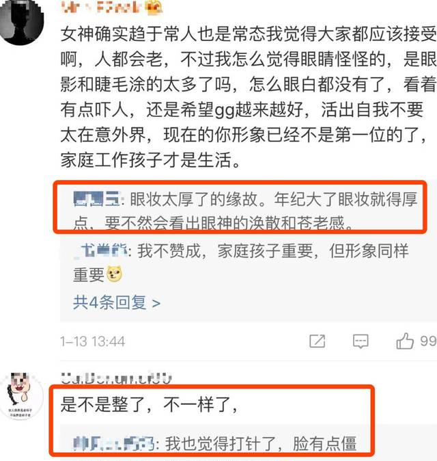437x461 pixels.
Task: Open profile of reply author before 眼妆太厚了
Action: click(x=96, y=199)
